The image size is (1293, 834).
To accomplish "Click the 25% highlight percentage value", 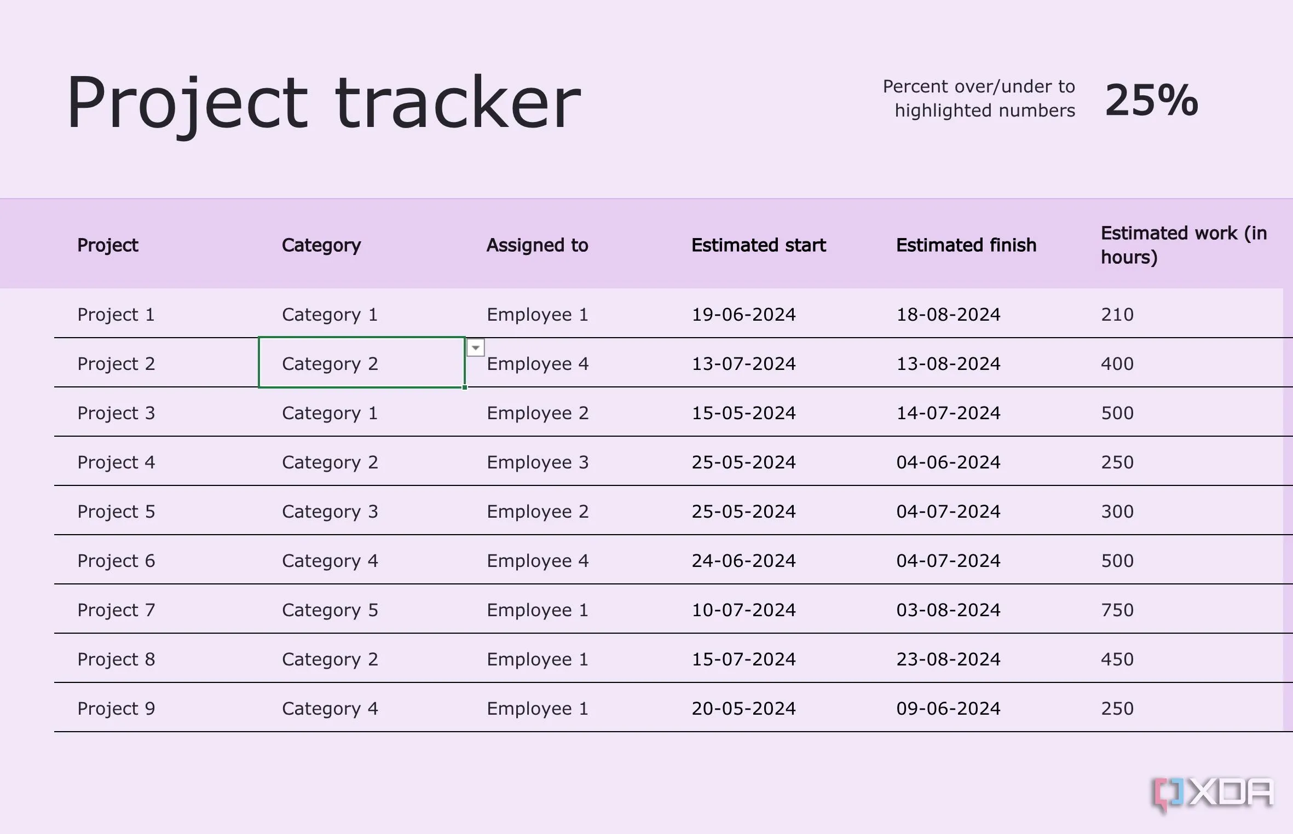I will coord(1151,100).
